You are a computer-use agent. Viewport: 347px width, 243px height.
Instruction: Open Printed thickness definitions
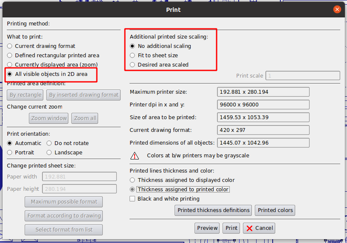click(x=213, y=210)
